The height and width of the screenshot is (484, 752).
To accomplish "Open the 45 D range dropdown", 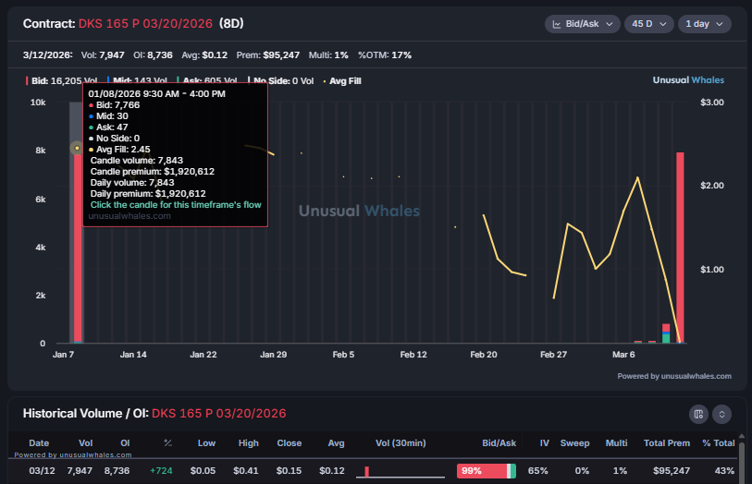I will click(x=649, y=24).
